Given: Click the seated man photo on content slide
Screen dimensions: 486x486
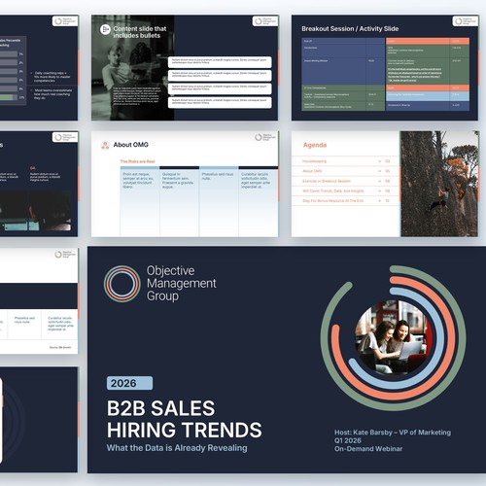Looking at the screenshot, I should point(132,68).
